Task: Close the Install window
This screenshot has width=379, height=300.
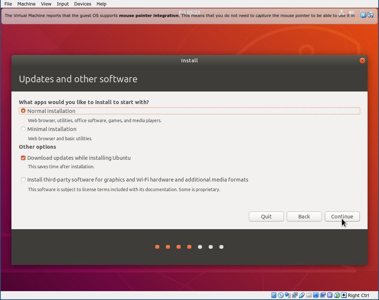Action: tap(362, 61)
